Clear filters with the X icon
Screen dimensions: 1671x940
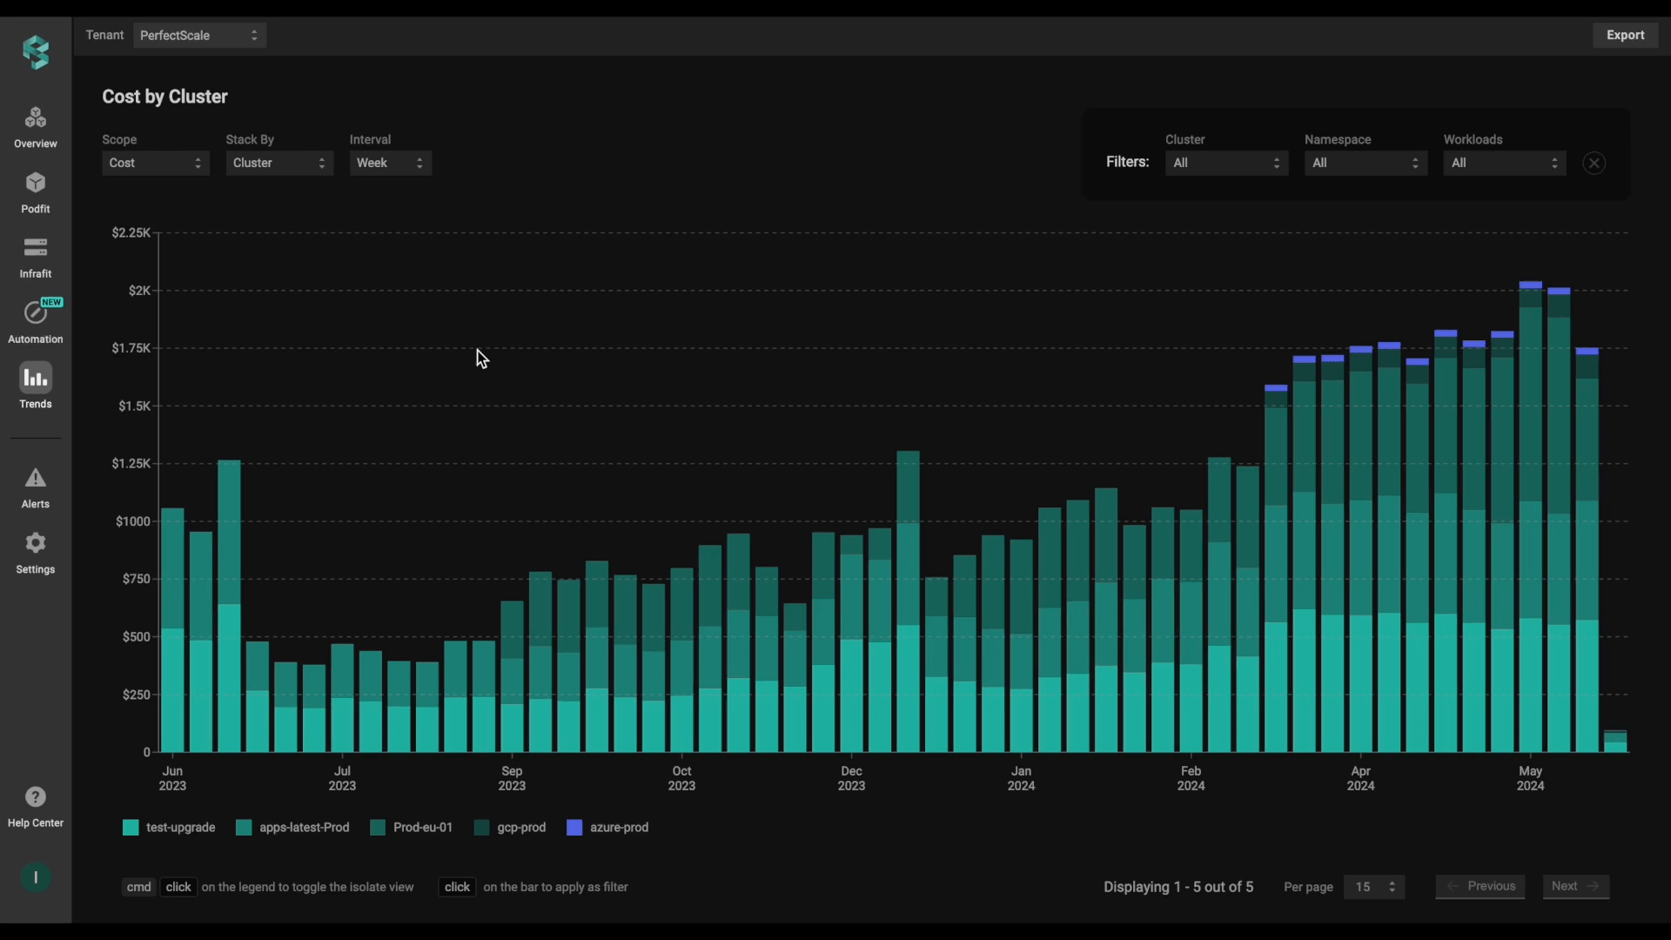point(1594,163)
